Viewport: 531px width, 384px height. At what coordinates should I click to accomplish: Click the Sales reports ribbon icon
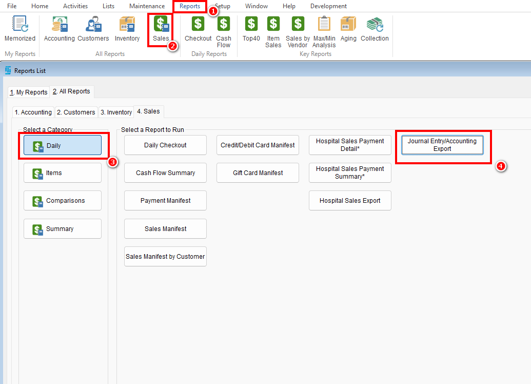tap(161, 29)
